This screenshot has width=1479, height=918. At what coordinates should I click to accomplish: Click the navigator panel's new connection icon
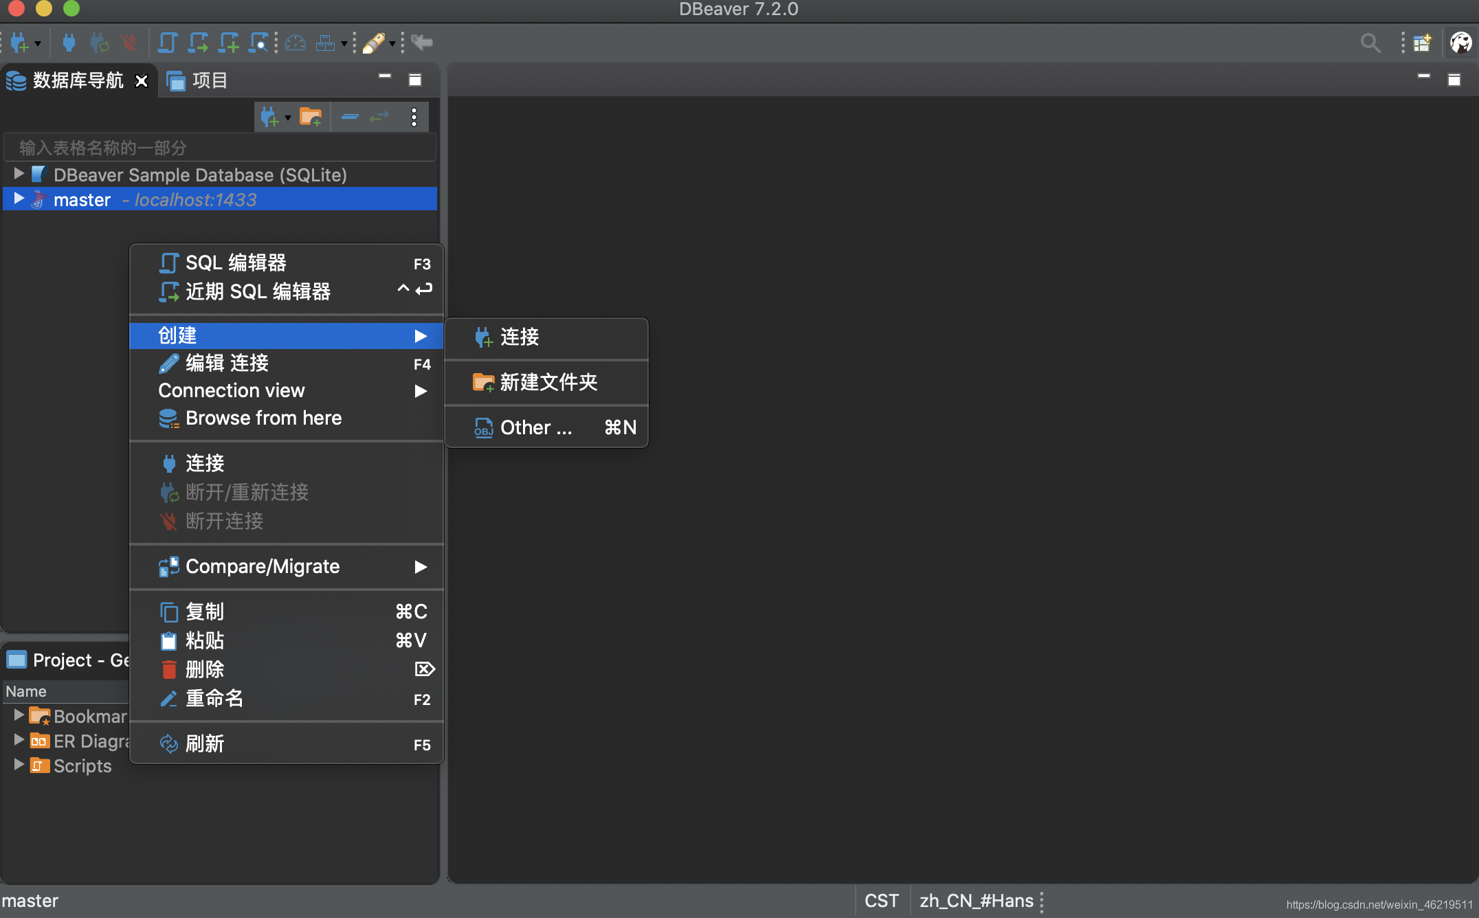click(x=269, y=117)
